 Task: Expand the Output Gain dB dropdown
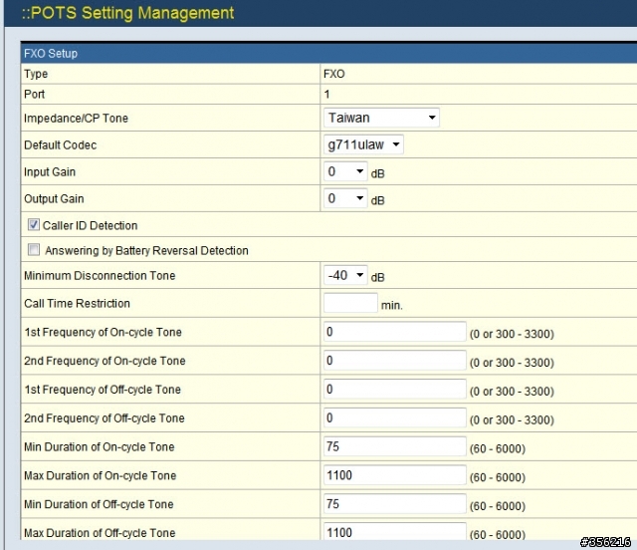pos(345,198)
